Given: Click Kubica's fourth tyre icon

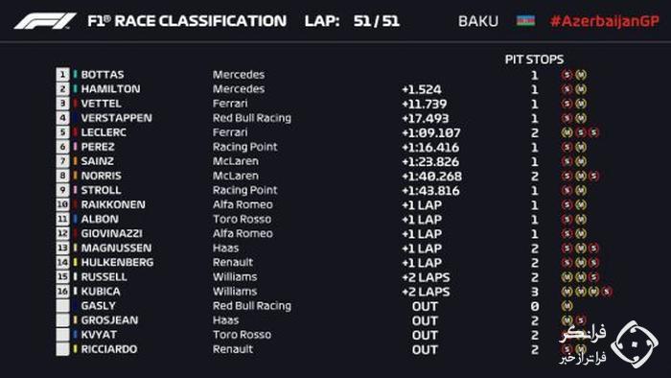Looking at the screenshot, I should (x=607, y=292).
